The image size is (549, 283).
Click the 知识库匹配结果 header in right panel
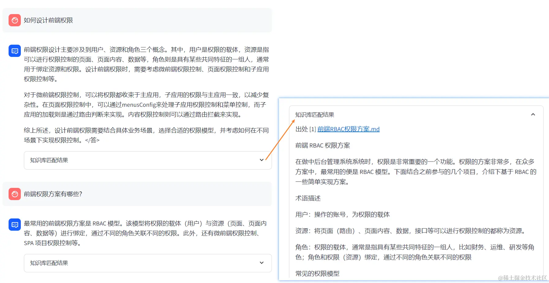[x=314, y=115]
